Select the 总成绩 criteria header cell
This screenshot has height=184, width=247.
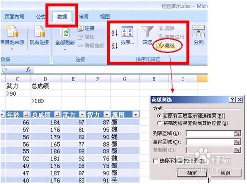[45, 86]
